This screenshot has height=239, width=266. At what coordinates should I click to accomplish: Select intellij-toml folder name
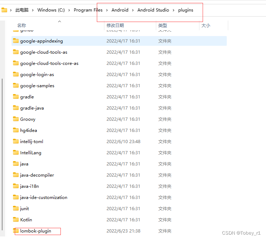(32, 142)
